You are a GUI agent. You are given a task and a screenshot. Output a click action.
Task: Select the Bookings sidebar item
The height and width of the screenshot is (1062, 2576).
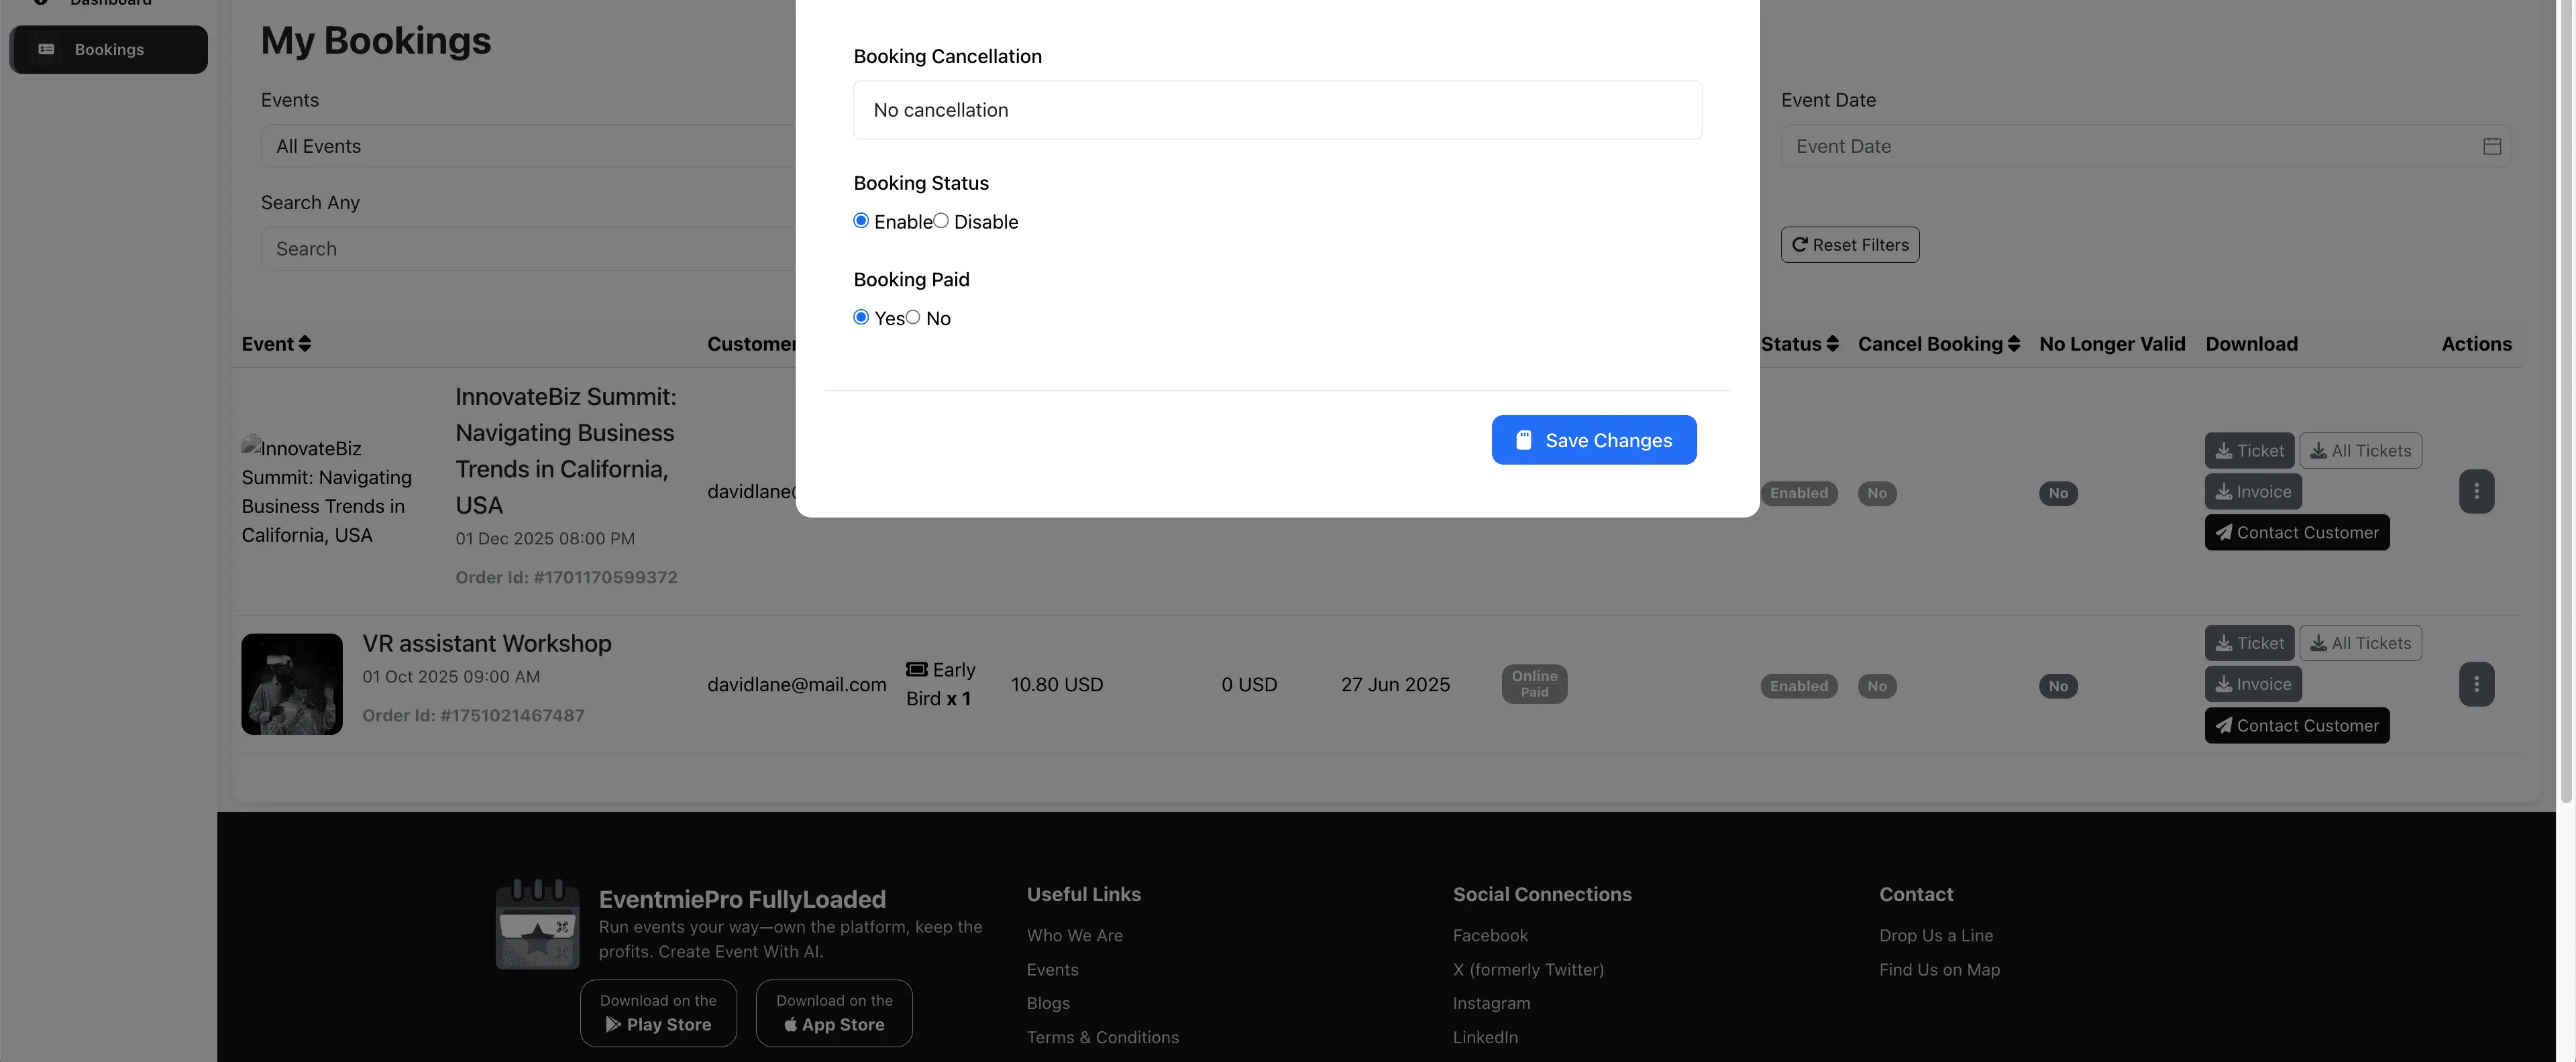(x=108, y=49)
